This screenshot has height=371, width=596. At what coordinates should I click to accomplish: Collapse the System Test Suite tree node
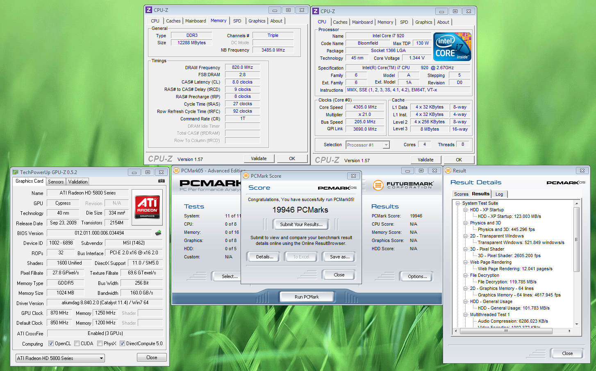pyautogui.click(x=458, y=203)
